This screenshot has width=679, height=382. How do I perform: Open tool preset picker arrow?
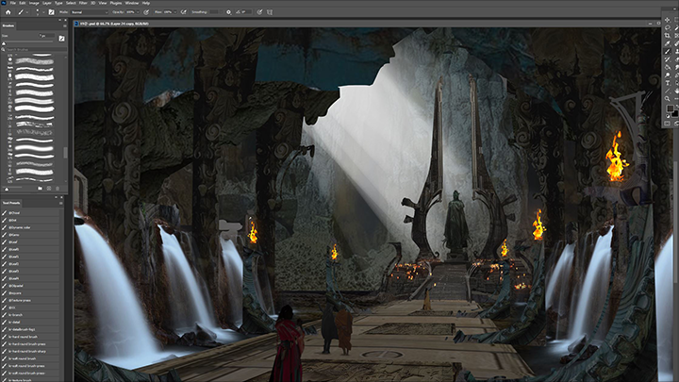click(x=26, y=12)
